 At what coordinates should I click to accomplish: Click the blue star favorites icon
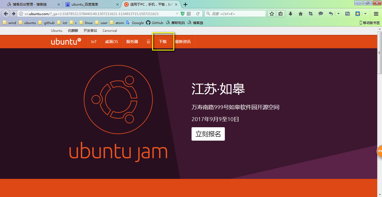tap(358, 14)
